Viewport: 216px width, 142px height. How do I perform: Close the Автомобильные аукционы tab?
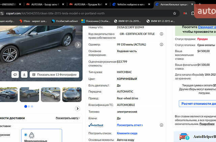[x=192, y=4]
